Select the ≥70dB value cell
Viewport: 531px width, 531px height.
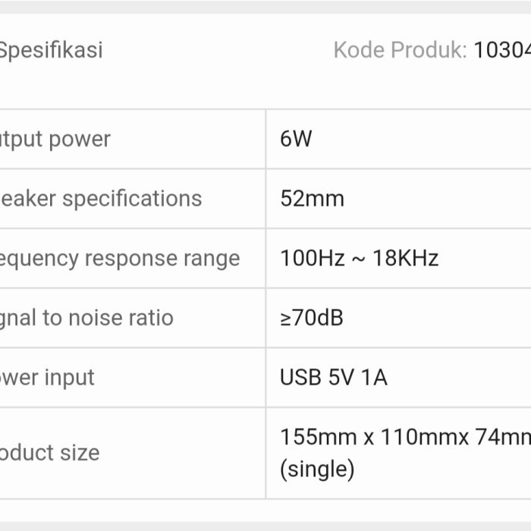point(311,318)
